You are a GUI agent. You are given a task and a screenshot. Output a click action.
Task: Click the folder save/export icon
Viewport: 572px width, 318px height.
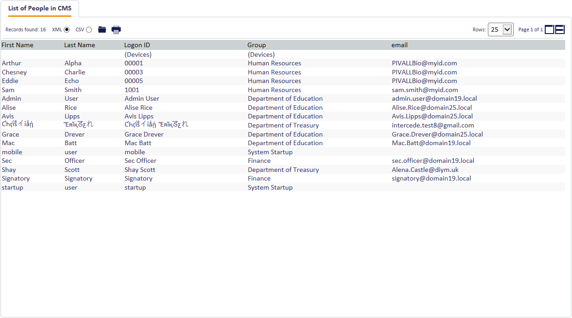[x=102, y=29]
